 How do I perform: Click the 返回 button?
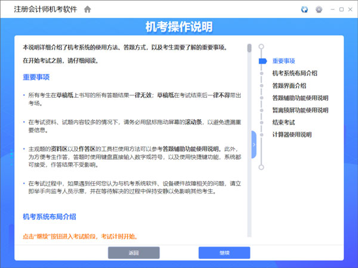click(134, 253)
